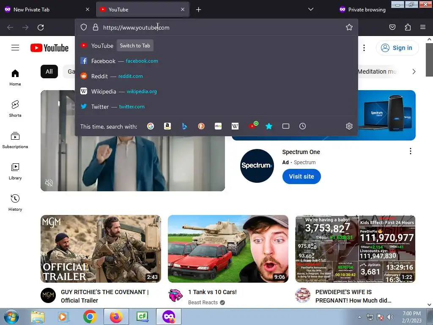Open Beast Reacts channel link
Screen dimensions: 433x325
(203, 302)
